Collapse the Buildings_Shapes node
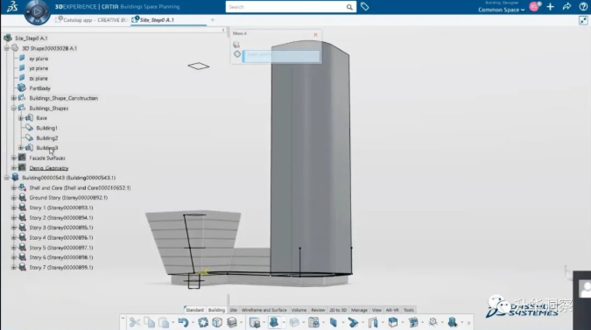Image resolution: width=591 pixels, height=330 pixels. pos(13,109)
